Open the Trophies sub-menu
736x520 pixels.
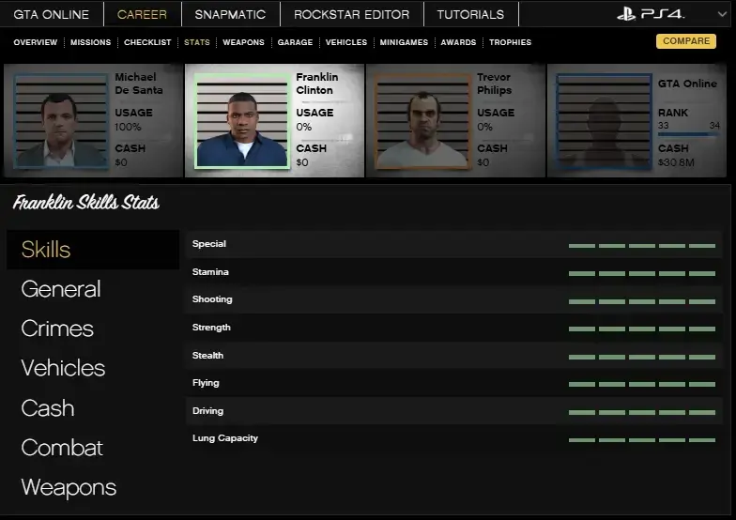point(510,42)
